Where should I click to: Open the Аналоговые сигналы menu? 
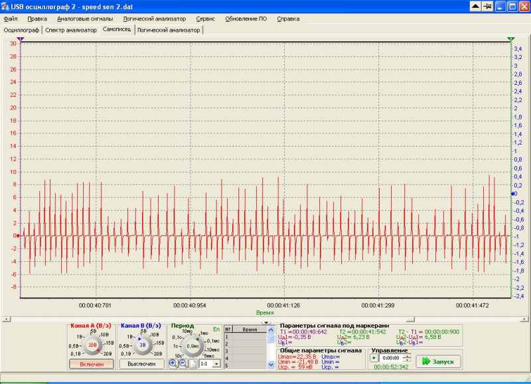pyautogui.click(x=85, y=19)
